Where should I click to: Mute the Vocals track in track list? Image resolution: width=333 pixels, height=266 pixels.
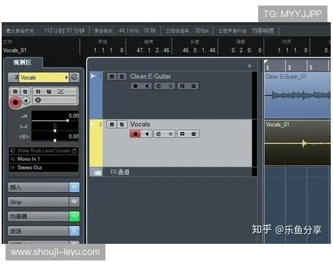(112, 124)
